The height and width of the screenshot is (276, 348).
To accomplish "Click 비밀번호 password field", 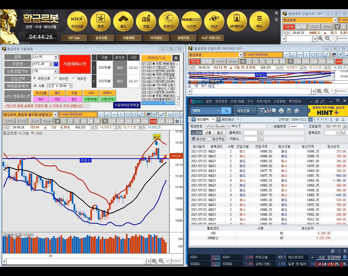I will click(x=296, y=126).
